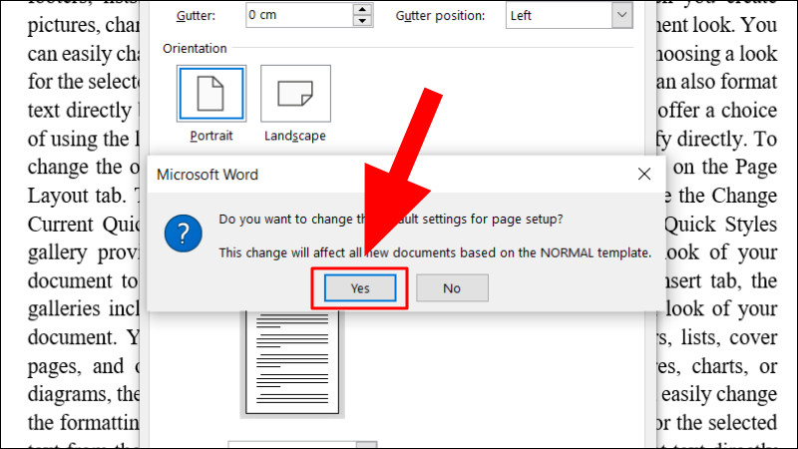Click the Portrait label text

[211, 136]
